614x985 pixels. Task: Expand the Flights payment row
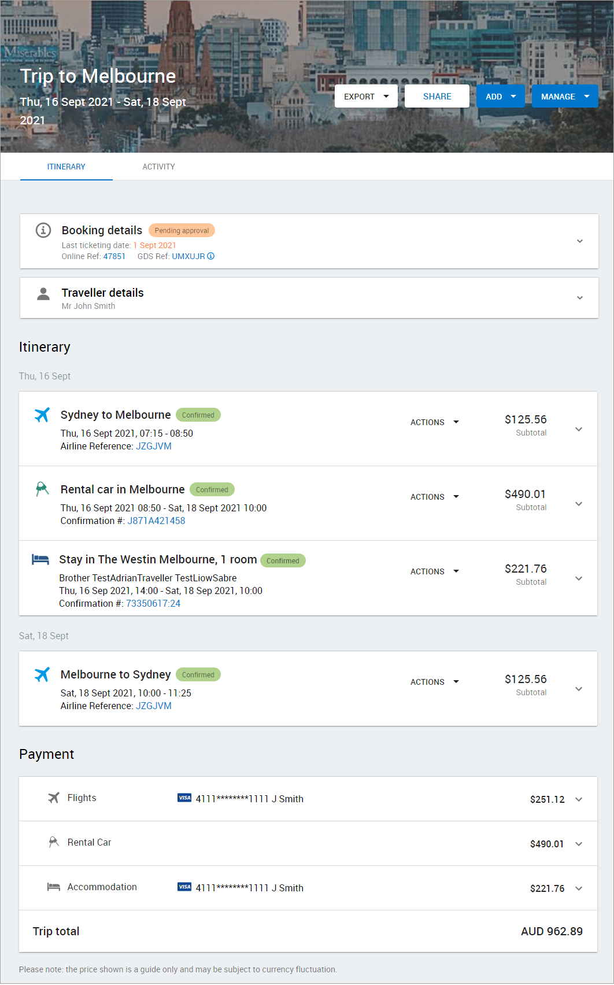point(579,799)
